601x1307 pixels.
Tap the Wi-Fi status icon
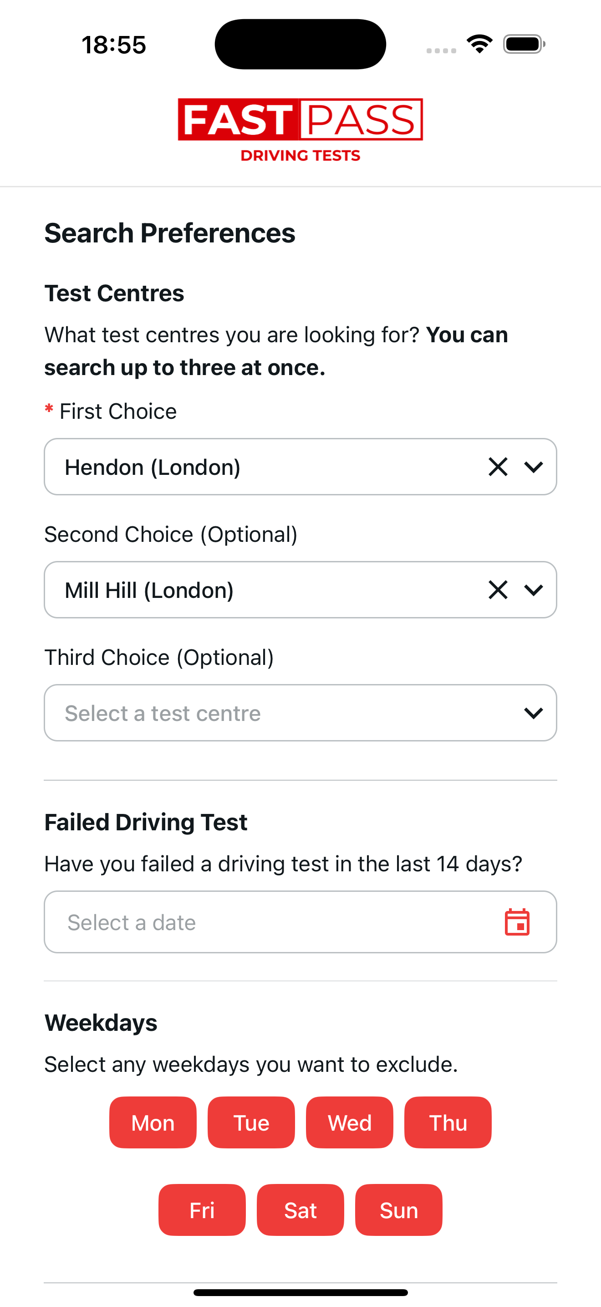click(479, 44)
